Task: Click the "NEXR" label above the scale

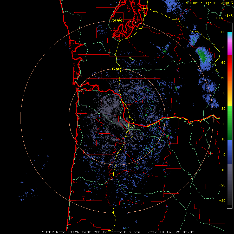Action: point(228,16)
